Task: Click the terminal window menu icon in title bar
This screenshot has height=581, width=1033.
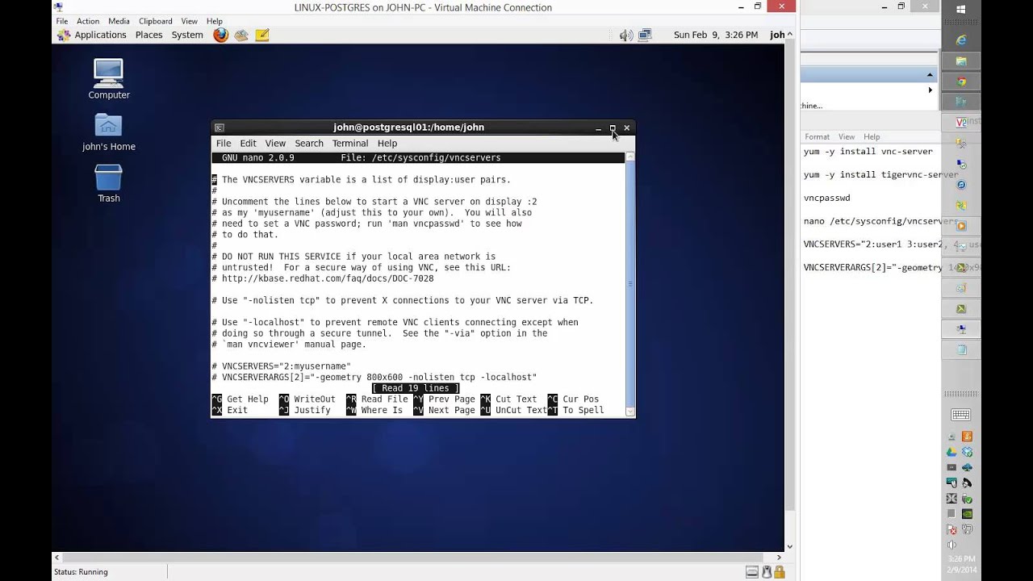Action: (x=219, y=127)
